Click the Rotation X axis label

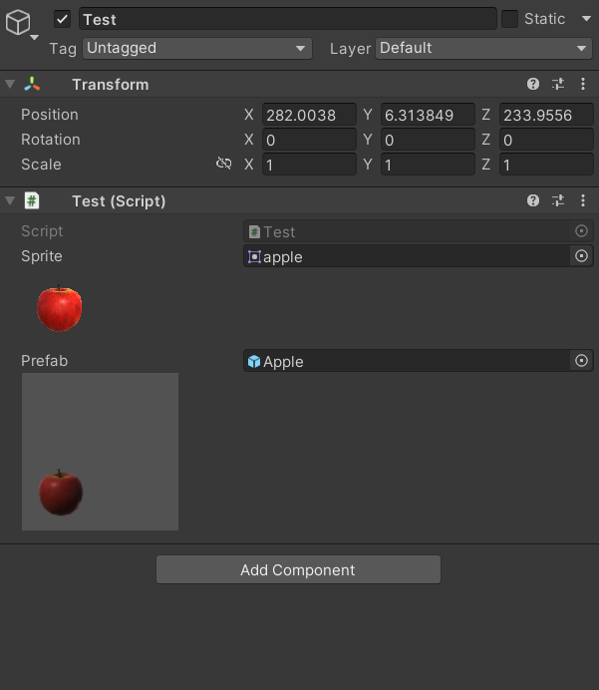[249, 140]
